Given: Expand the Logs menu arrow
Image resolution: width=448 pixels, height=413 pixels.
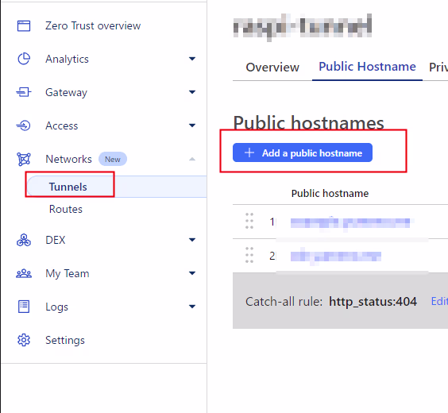Looking at the screenshot, I should (192, 307).
